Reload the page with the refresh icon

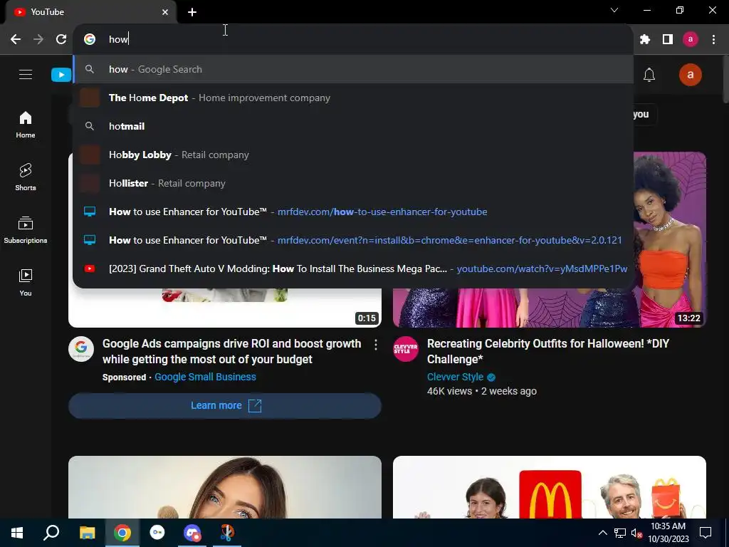(x=61, y=39)
